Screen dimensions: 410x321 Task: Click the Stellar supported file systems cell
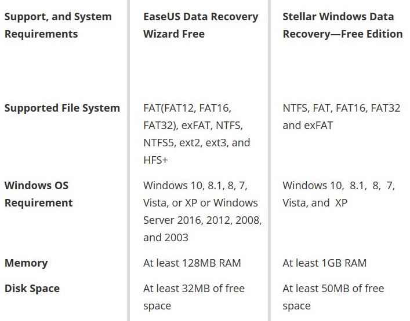(x=341, y=117)
